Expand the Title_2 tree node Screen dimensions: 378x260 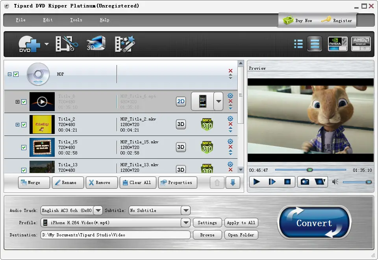point(17,125)
